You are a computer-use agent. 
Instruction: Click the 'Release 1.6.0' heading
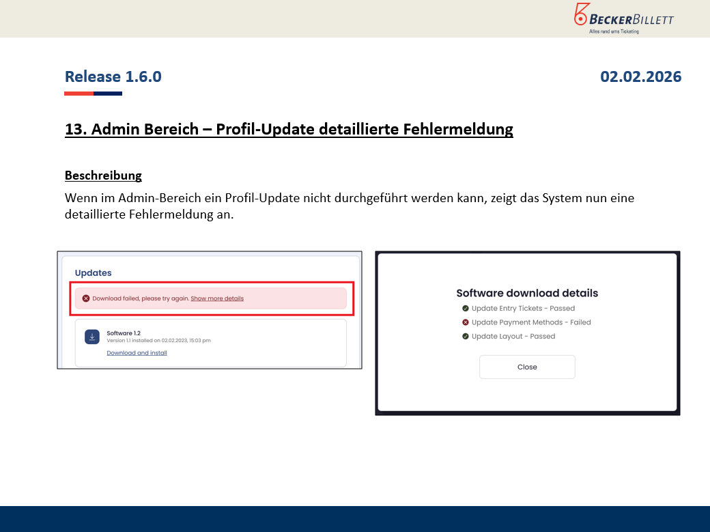113,76
